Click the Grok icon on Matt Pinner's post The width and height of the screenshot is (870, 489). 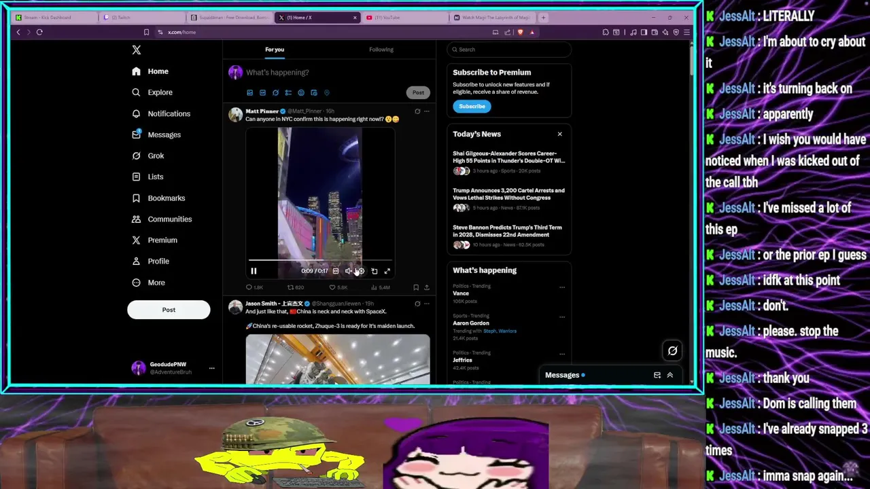pos(417,111)
